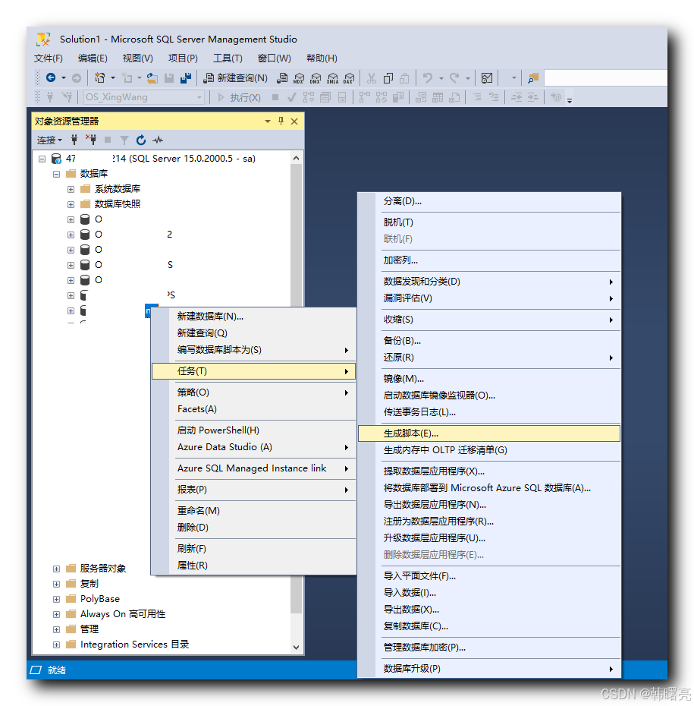Click the Copy icon in toolbar

[388, 78]
